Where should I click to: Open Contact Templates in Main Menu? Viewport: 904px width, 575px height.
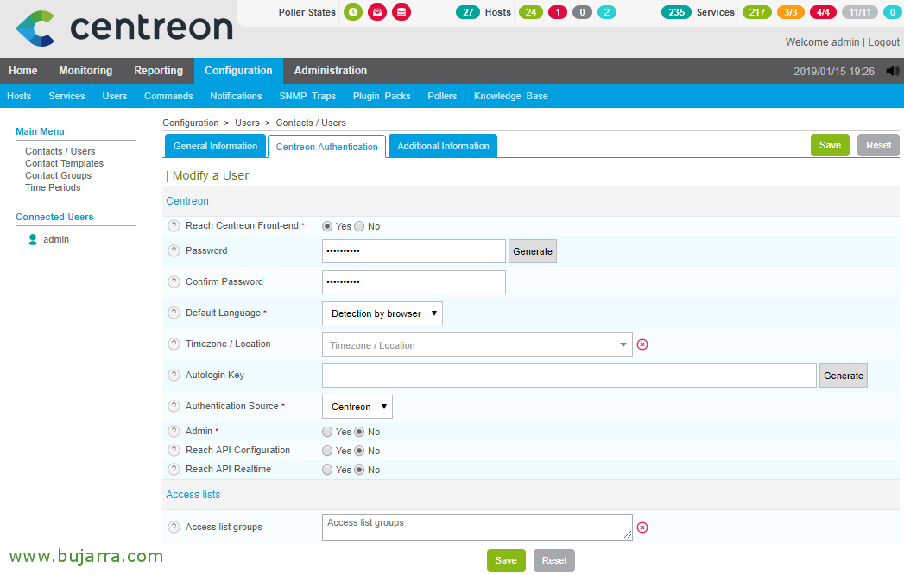coord(64,164)
